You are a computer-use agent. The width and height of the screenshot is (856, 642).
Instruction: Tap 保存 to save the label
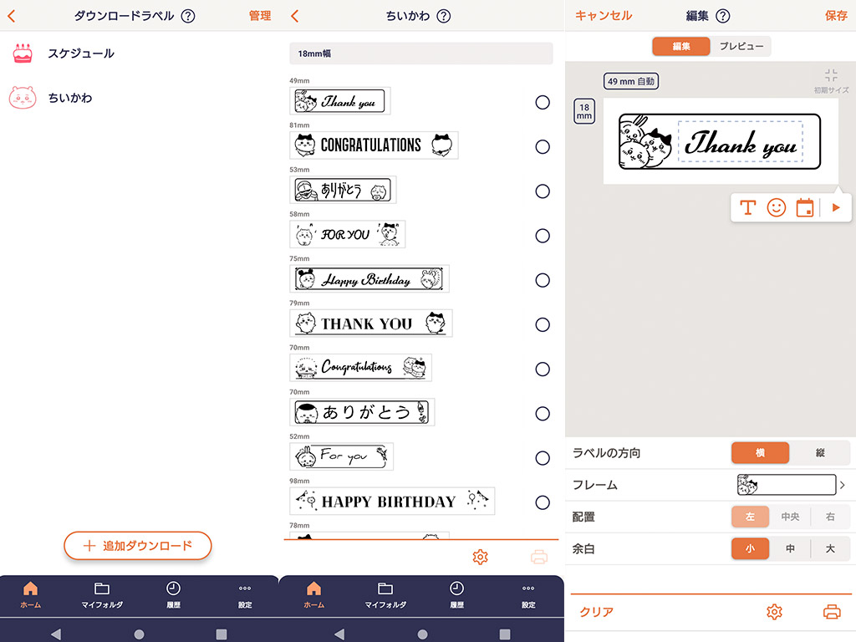pyautogui.click(x=836, y=16)
